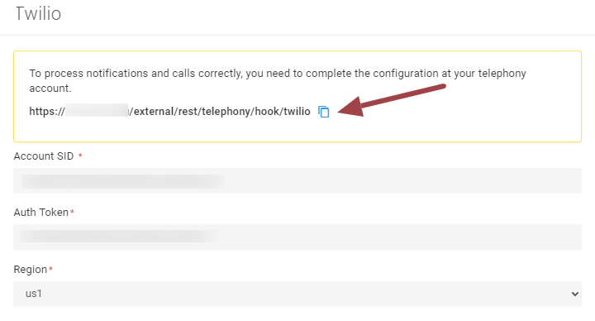595x321 pixels.
Task: Click the required asterisk after Auth Token
Action: pos(72,212)
